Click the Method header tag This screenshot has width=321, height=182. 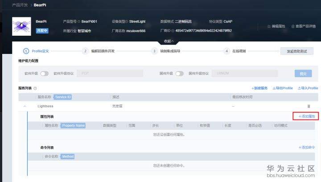(68, 157)
